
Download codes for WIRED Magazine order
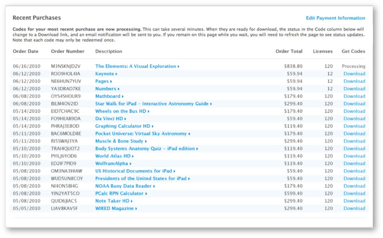(354, 208)
